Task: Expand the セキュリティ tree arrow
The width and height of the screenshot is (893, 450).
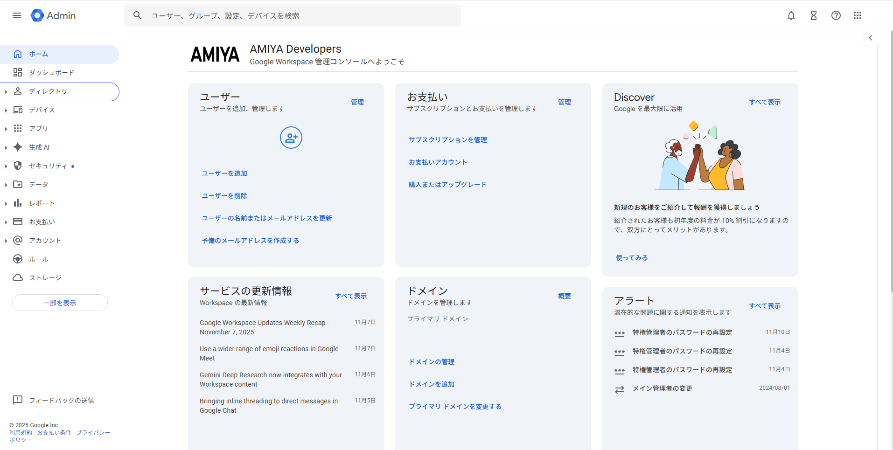Action: [x=6, y=166]
